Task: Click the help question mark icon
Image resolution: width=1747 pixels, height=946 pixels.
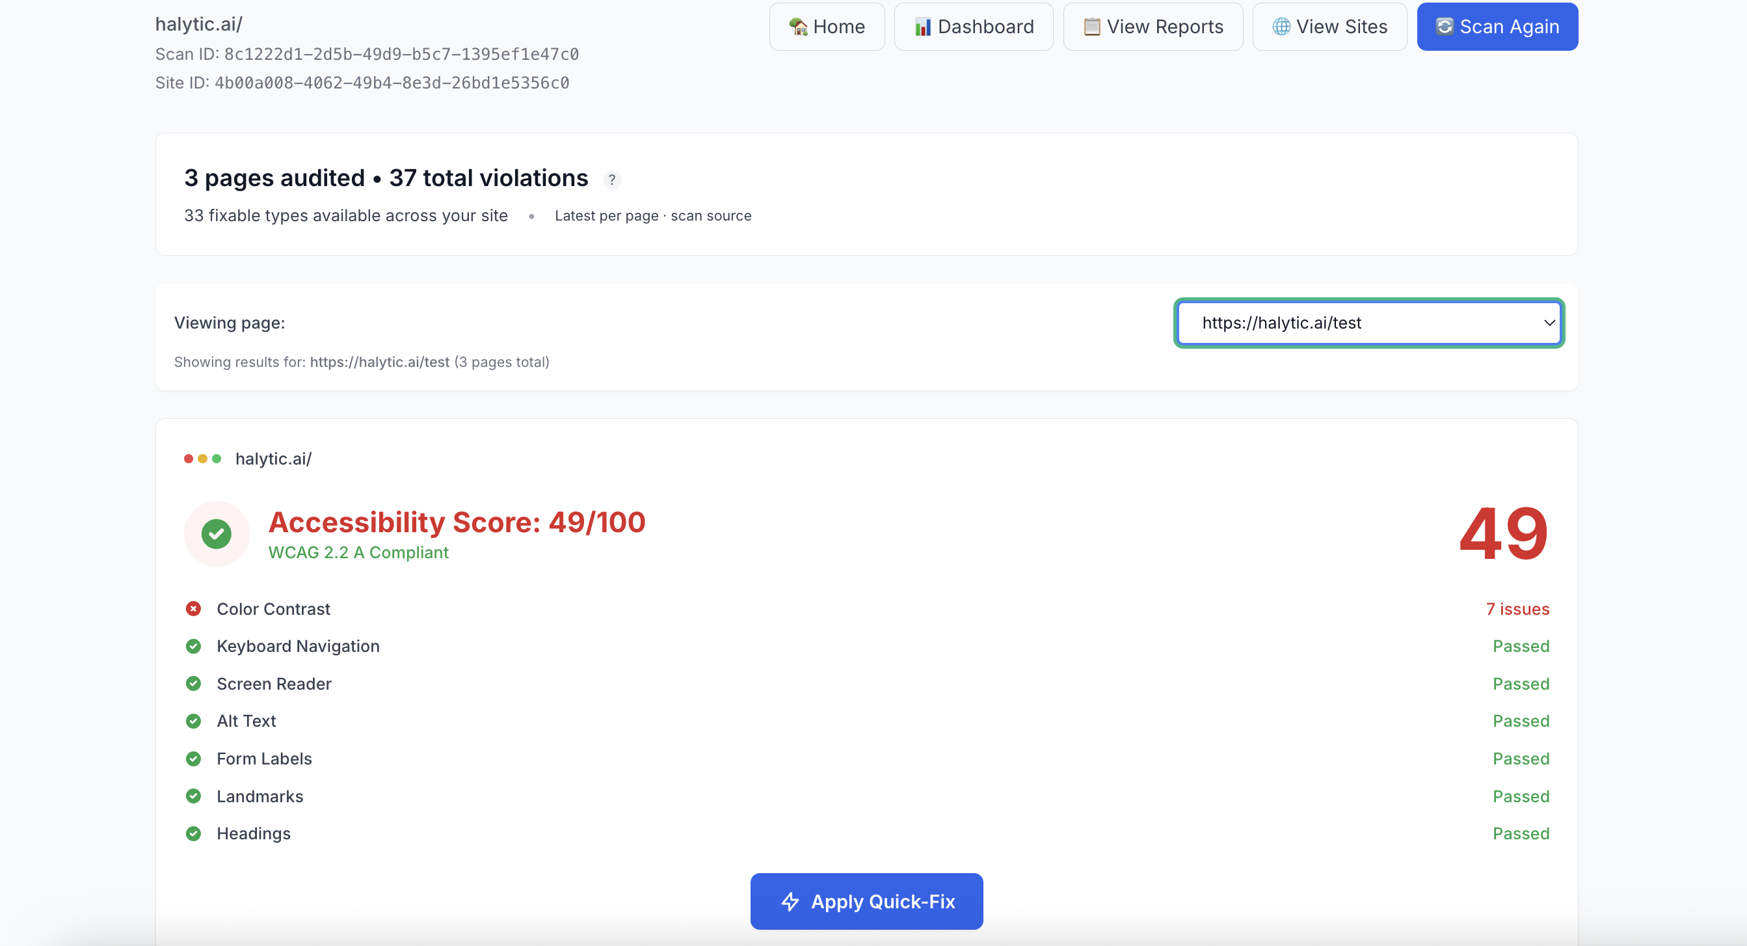Action: [x=612, y=180]
